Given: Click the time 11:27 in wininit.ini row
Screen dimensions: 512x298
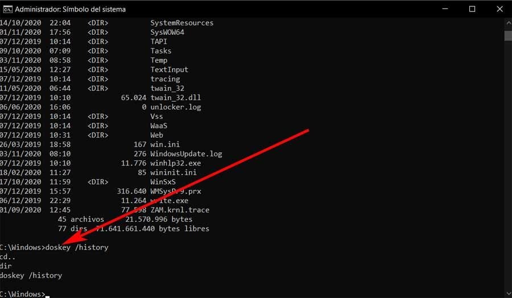Looking at the screenshot, I should [x=60, y=172].
